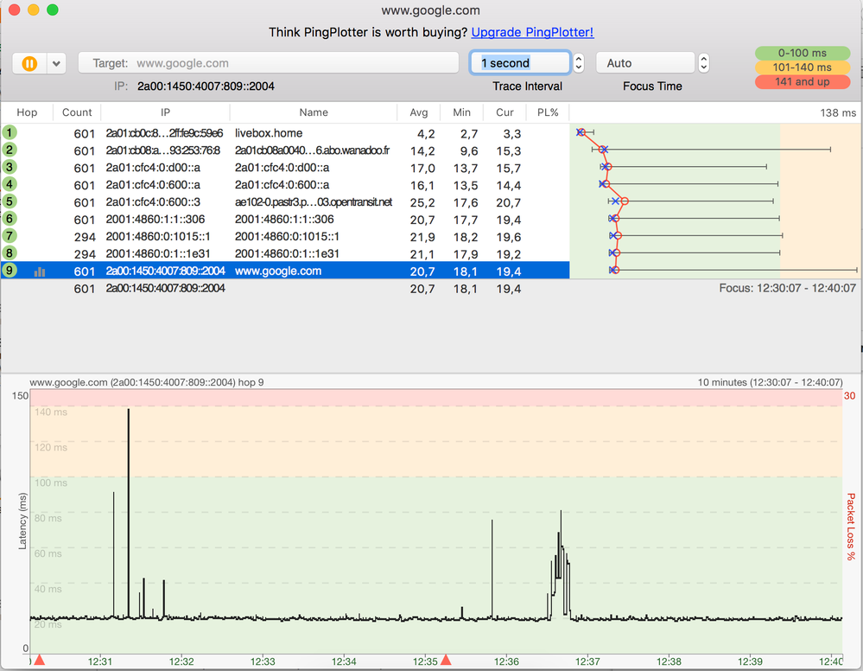
Task: Select the hop 2 green circle icon
Action: point(10,150)
